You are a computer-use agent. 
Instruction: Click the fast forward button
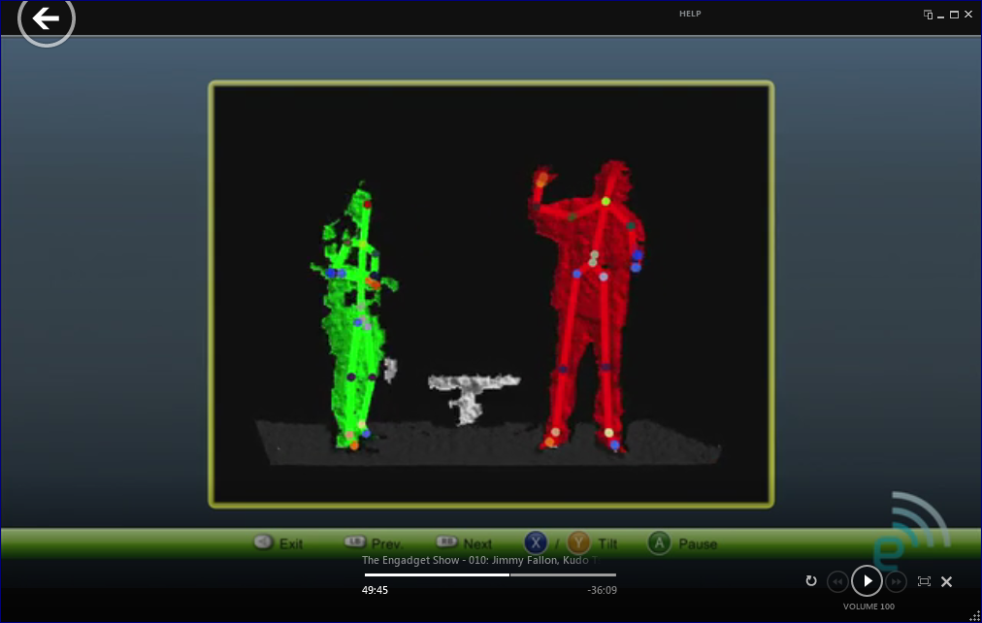(897, 581)
